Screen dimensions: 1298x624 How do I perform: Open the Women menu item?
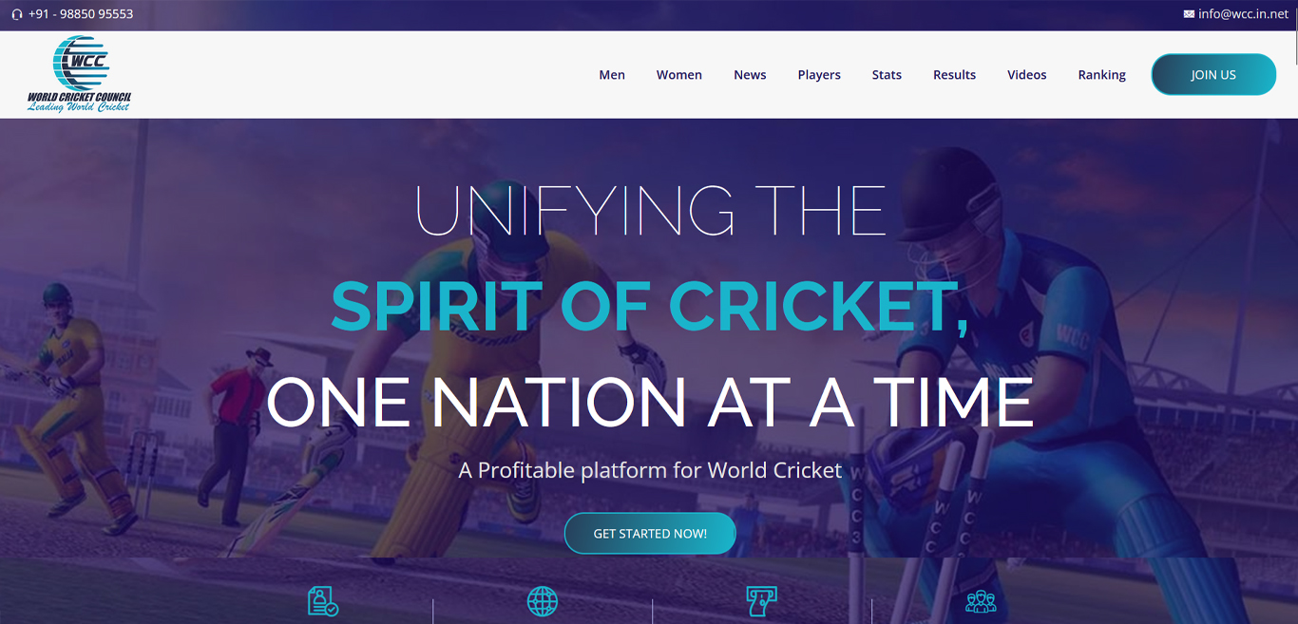[679, 75]
